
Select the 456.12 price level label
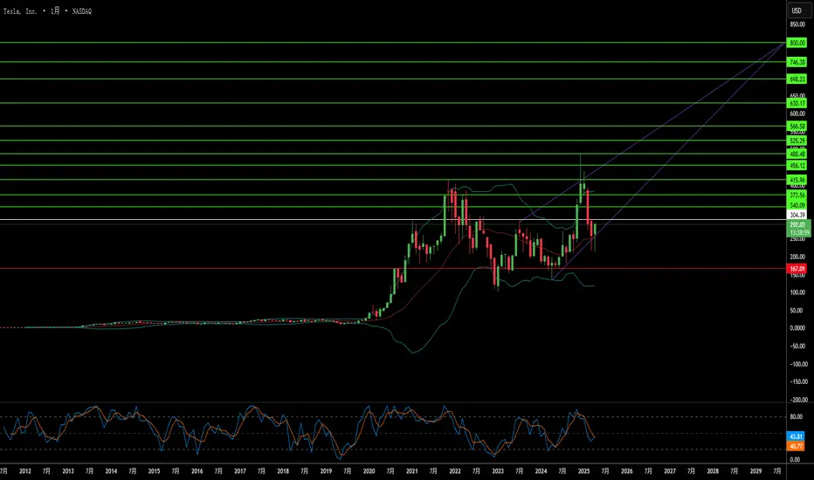(797, 166)
